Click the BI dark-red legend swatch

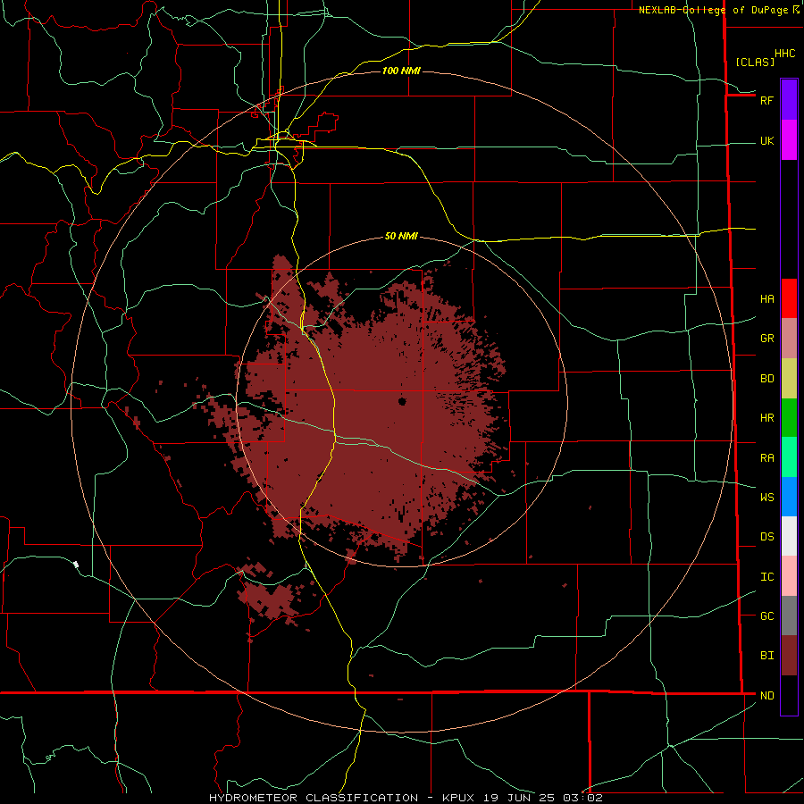click(789, 656)
